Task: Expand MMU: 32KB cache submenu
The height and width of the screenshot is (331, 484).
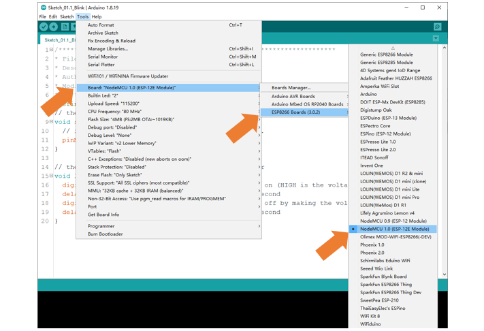Action: pos(169,191)
